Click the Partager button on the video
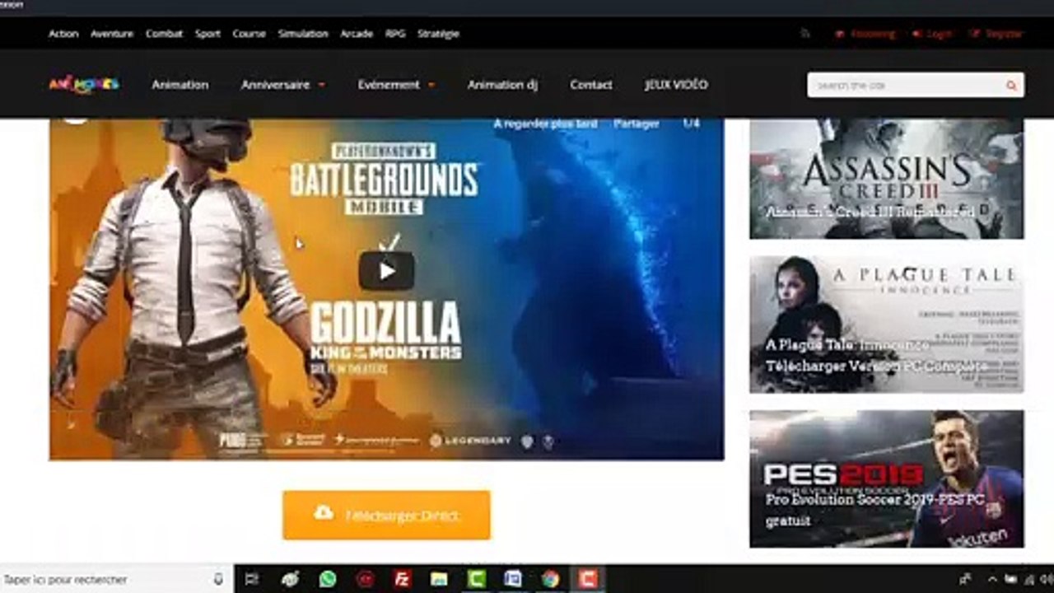The width and height of the screenshot is (1054, 593). pyautogui.click(x=637, y=124)
